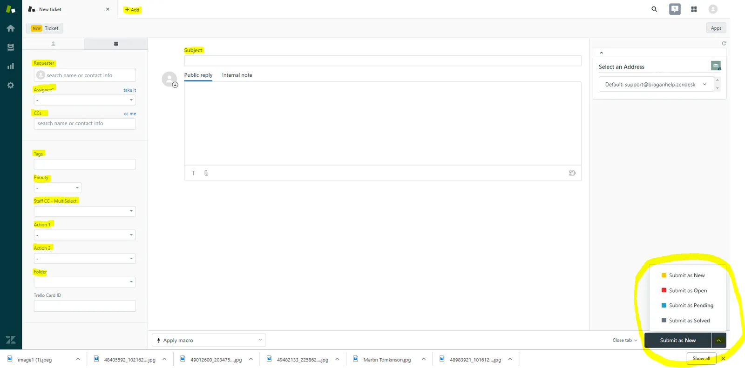Toggle the submit status menu arrow
This screenshot has width=745, height=368.
coord(719,341)
